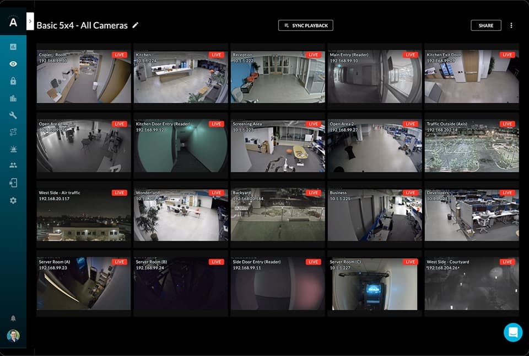
Task: Expand the sidebar with the arrow chevron
Action: (30, 21)
